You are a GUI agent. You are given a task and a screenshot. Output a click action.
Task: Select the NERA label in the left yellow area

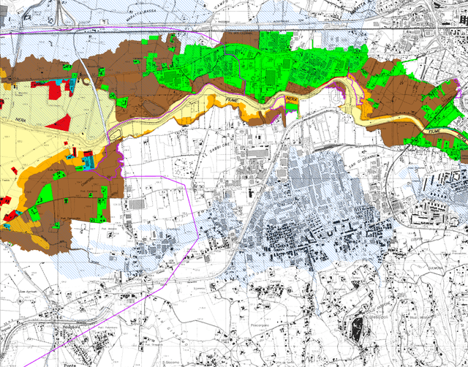[20, 116]
